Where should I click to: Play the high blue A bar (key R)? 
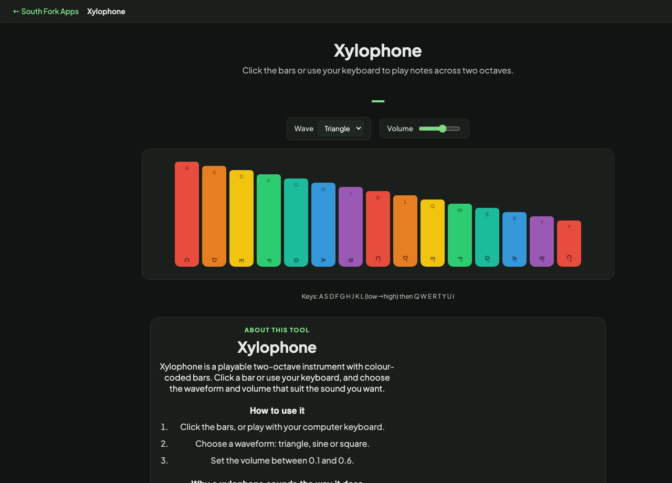[x=514, y=239]
